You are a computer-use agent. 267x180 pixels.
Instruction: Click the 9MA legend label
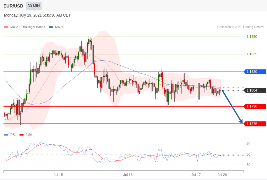click(29, 135)
